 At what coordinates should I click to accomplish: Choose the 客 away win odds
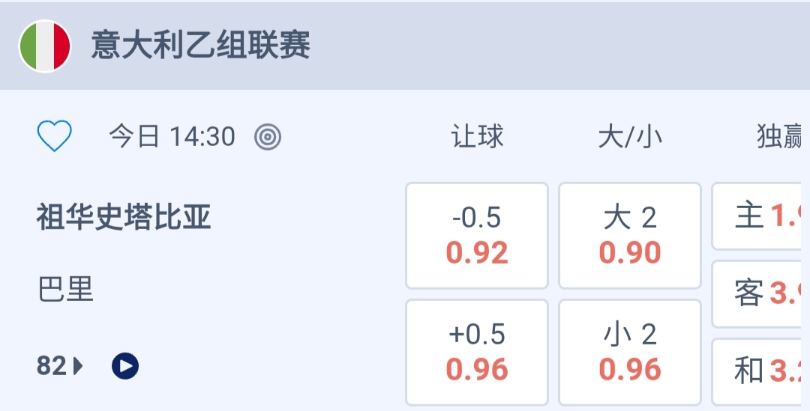759,293
